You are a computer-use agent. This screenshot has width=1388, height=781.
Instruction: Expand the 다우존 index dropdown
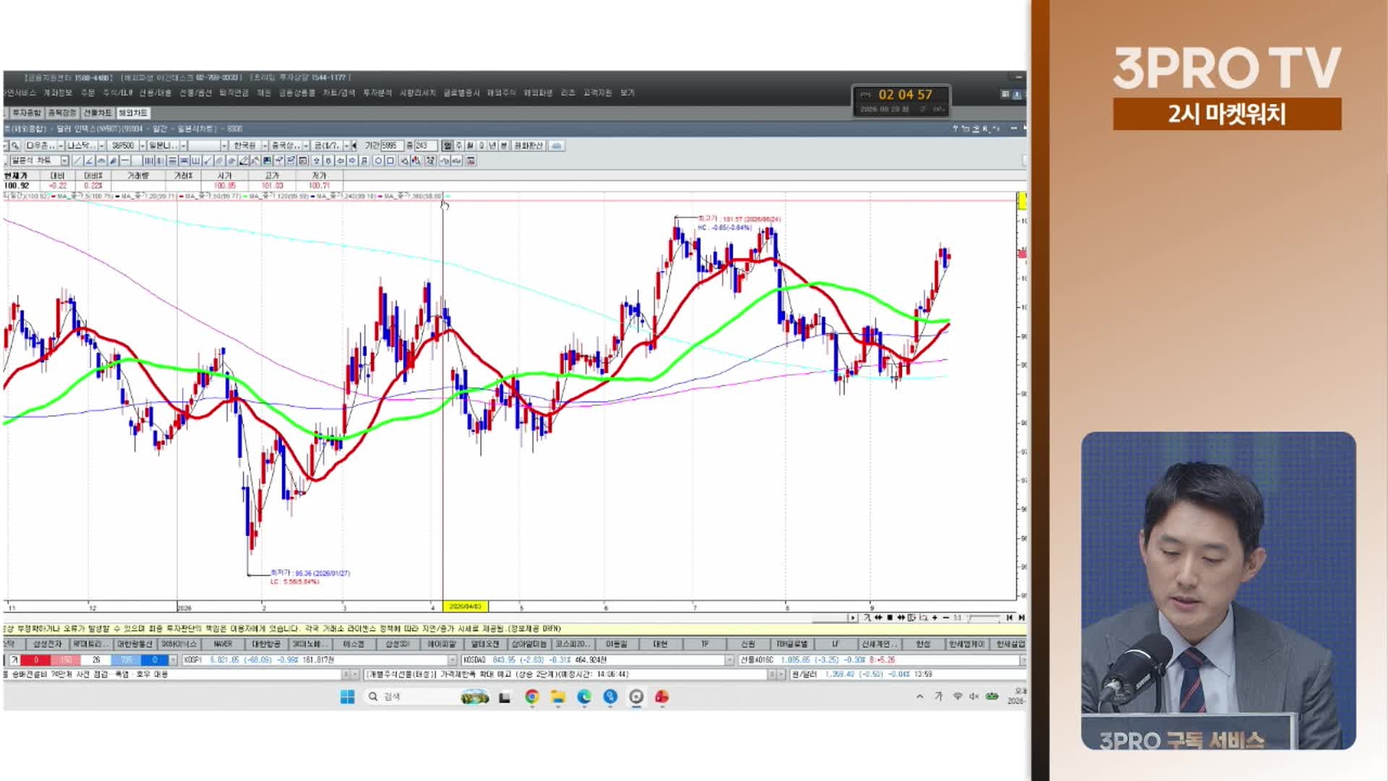pos(61,145)
